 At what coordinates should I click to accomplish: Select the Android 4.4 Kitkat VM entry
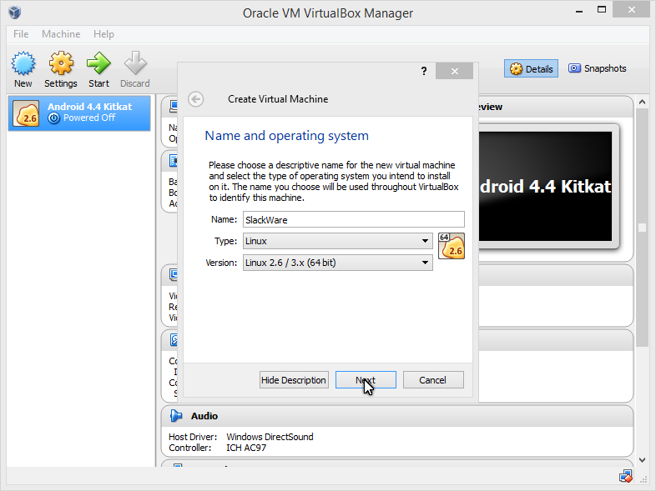pos(79,113)
